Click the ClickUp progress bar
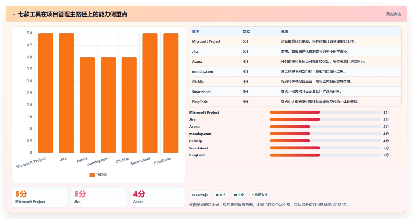Image resolution: width=413 pixels, height=219 pixels. coord(325,141)
